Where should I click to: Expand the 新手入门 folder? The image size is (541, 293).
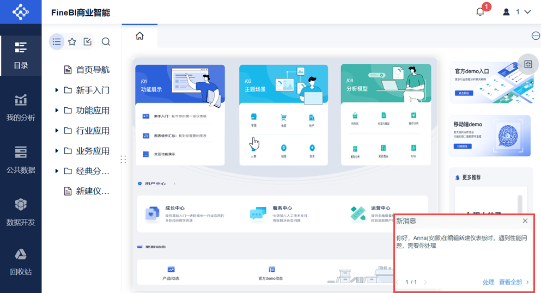pos(57,90)
